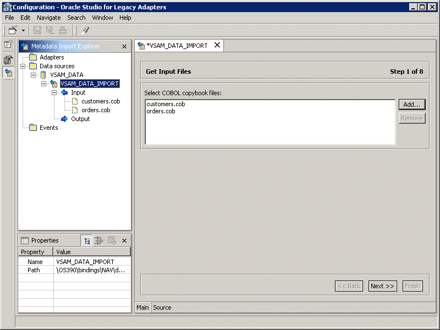
Task: Collapse the Data sources node
Action: [23, 66]
